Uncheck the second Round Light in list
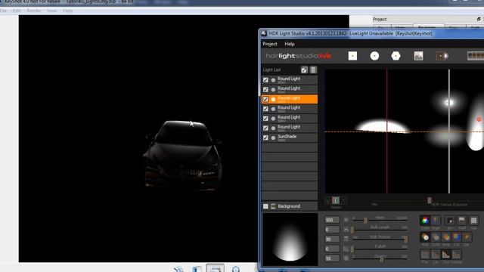This screenshot has height=272, width=484. coord(265,89)
